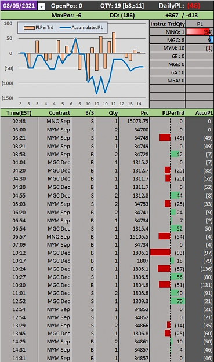
Task: Select the (93) PLPerTrd cell
Action: (x=167, y=253)
